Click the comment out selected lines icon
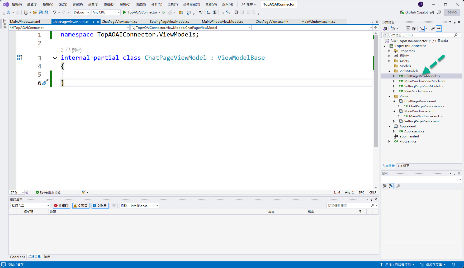Viewport: 464px width, 268px height. pos(222,12)
